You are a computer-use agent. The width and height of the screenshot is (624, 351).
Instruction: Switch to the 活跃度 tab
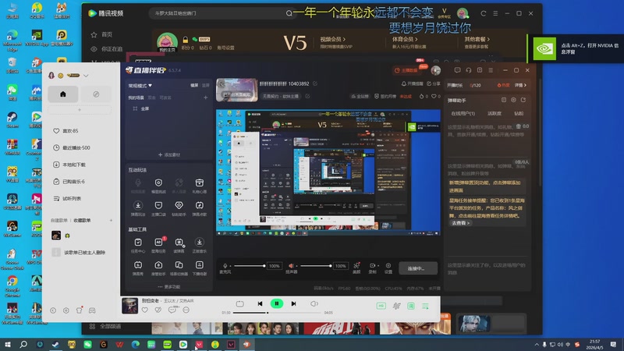coord(495,113)
